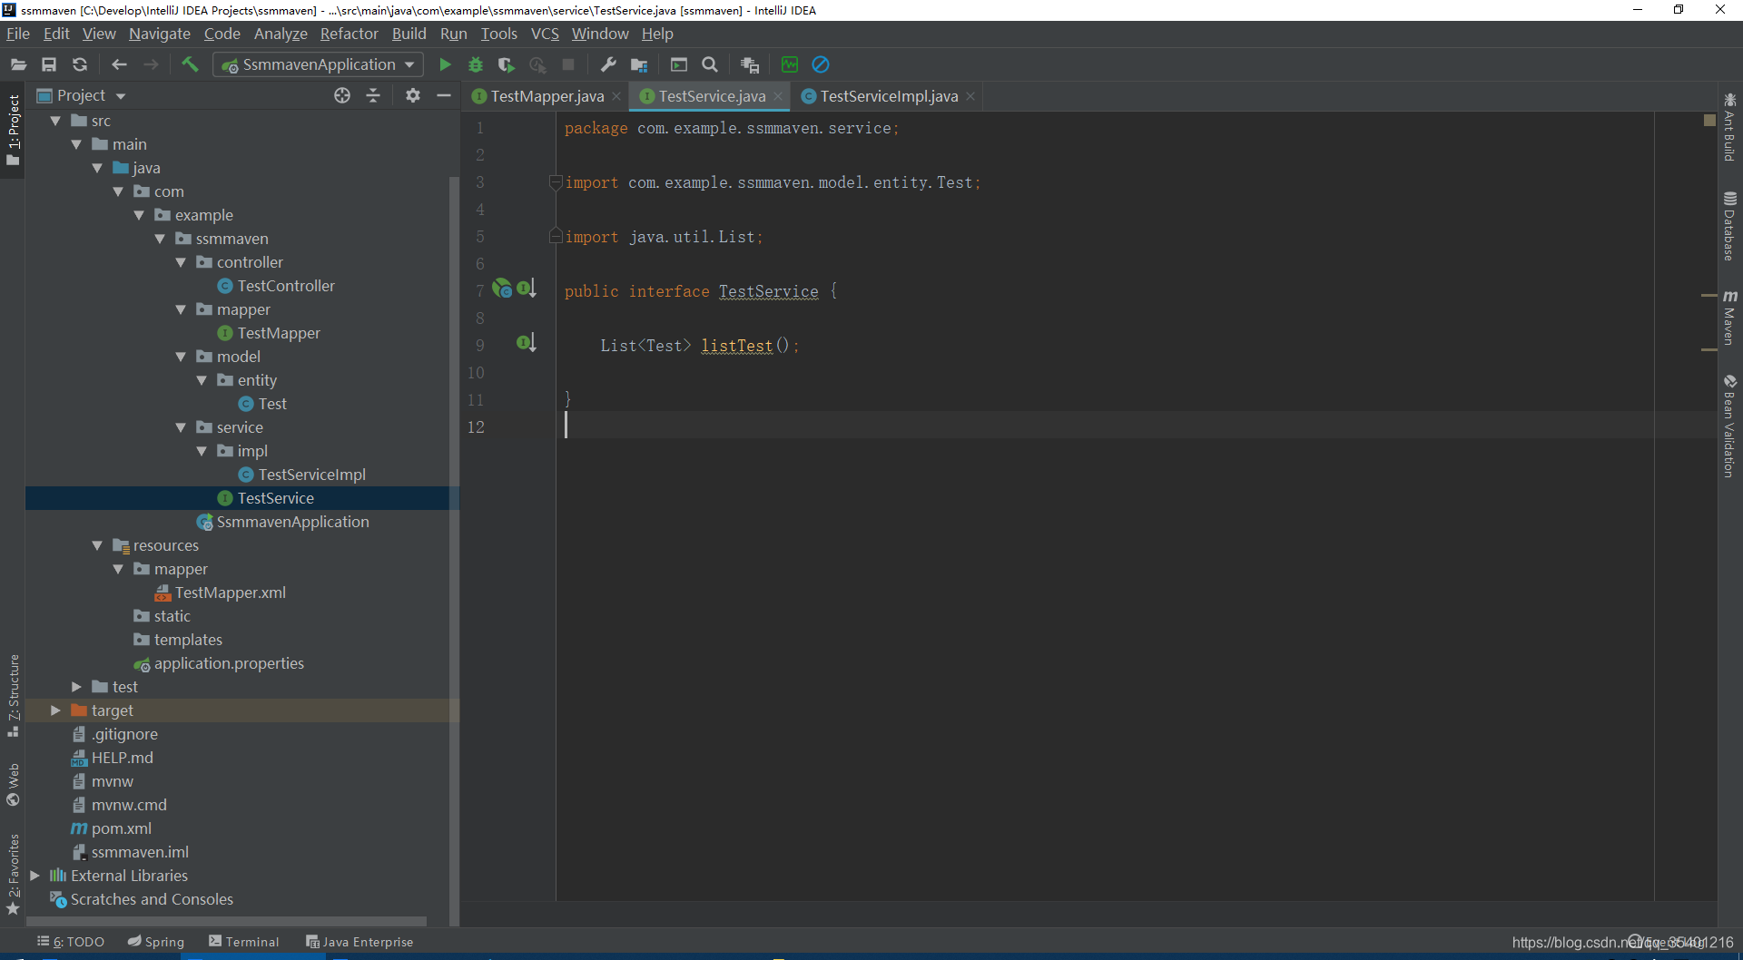Viewport: 1743px width, 960px height.
Task: Open the VCS menu
Action: pyautogui.click(x=545, y=34)
